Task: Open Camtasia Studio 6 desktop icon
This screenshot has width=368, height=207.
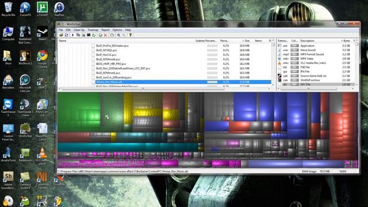Action: click(x=25, y=180)
